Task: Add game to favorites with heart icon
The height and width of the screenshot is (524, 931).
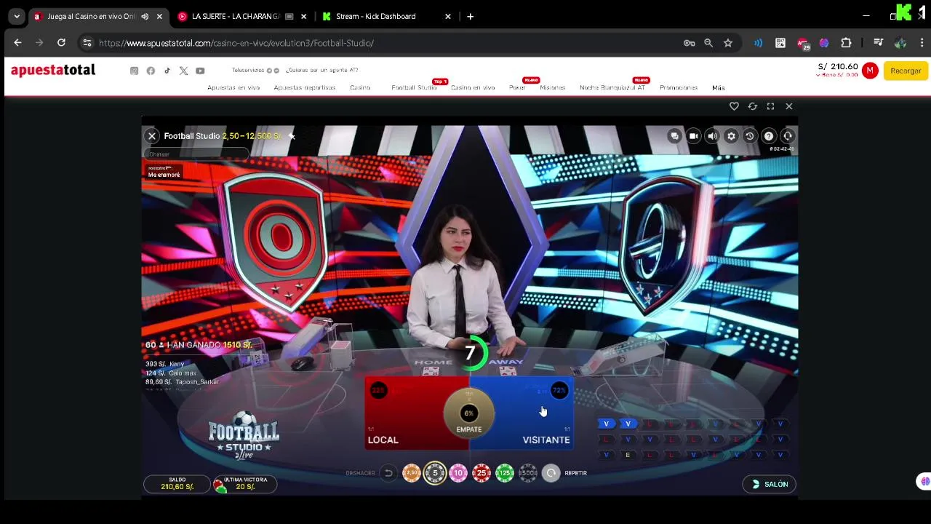Action: [x=734, y=106]
